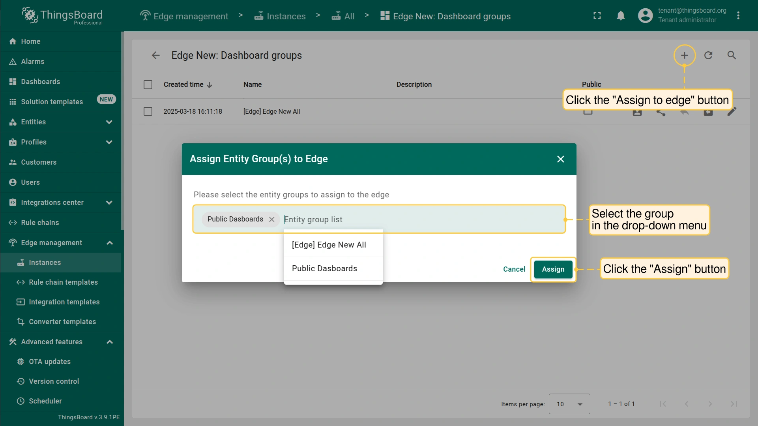Choose [Edge] Edge New All option
This screenshot has height=426, width=758.
[329, 245]
